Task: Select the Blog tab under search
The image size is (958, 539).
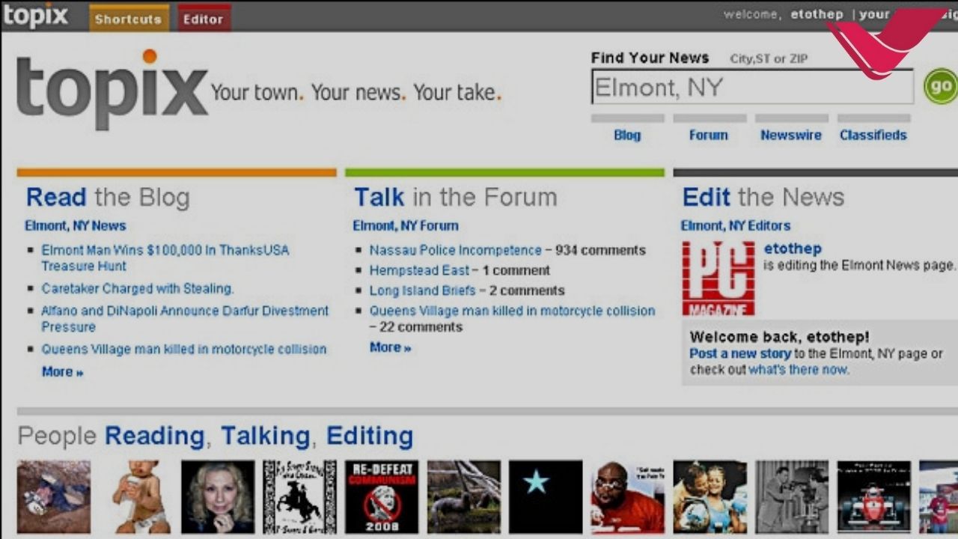Action: (x=627, y=135)
